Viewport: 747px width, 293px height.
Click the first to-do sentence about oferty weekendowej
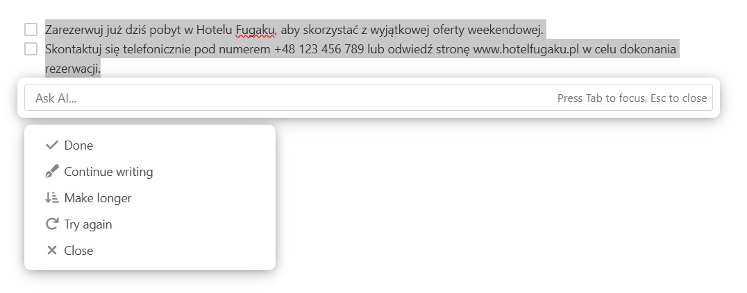[x=294, y=30]
